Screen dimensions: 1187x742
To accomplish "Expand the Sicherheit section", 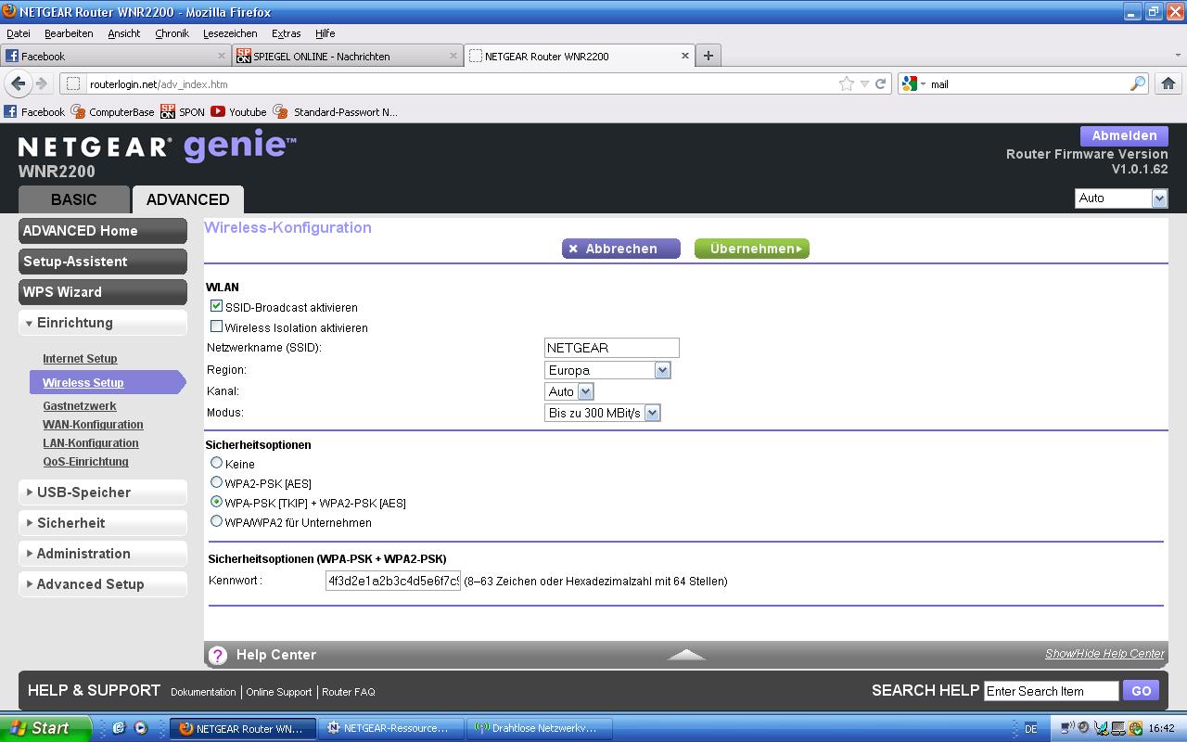I will coord(103,523).
